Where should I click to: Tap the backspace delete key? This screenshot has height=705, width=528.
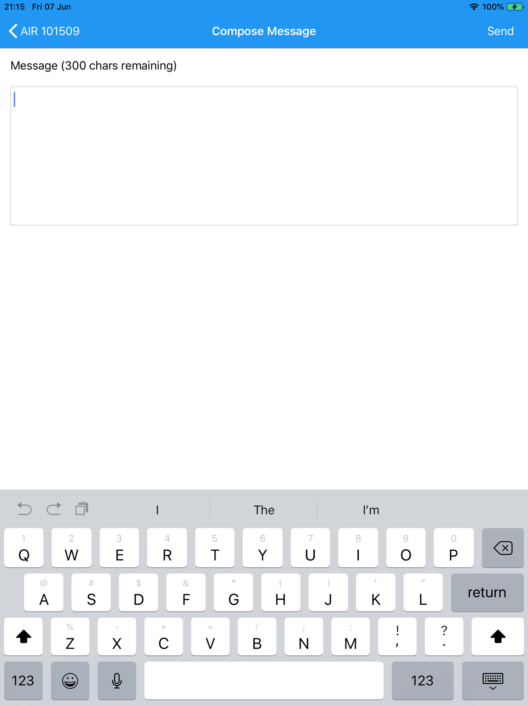tap(502, 548)
